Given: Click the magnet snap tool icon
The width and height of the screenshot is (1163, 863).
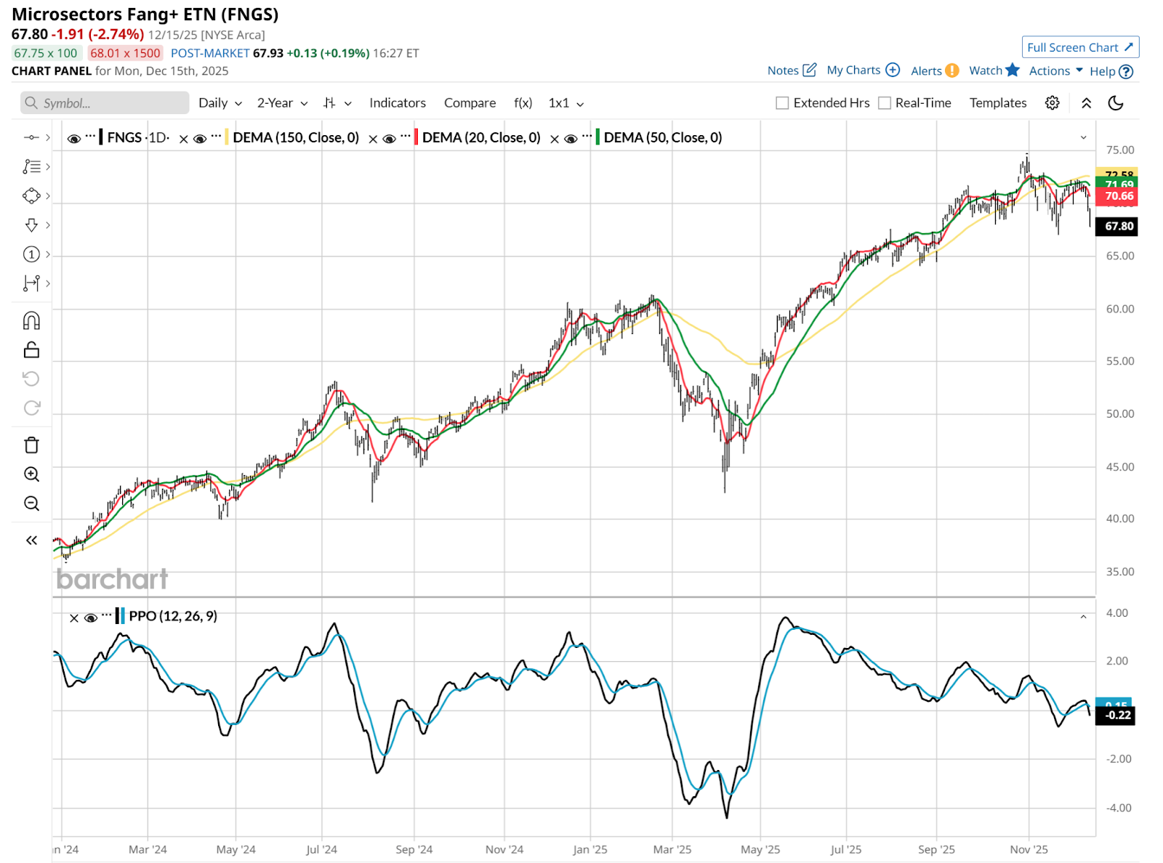Looking at the screenshot, I should (31, 320).
